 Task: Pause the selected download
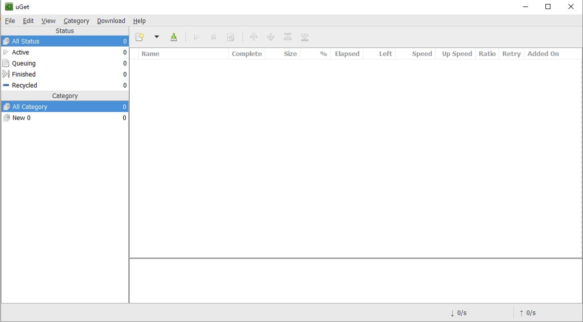213,36
